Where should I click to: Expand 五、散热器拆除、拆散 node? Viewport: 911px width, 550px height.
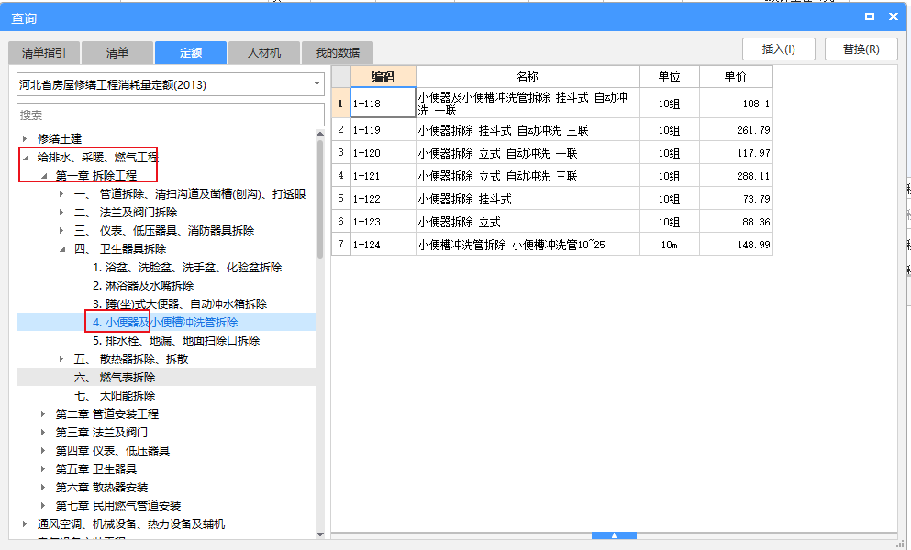pos(61,359)
